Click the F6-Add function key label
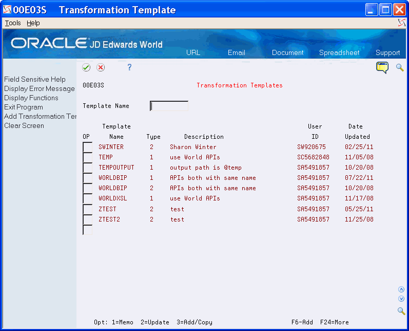Image resolution: width=409 pixels, height=331 pixels. (302, 322)
